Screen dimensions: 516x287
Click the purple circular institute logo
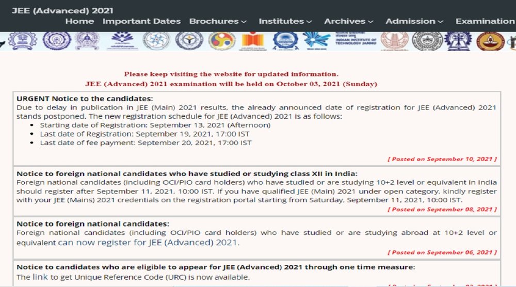[x=55, y=41]
